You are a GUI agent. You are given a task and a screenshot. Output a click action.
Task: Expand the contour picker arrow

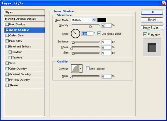tap(81, 69)
